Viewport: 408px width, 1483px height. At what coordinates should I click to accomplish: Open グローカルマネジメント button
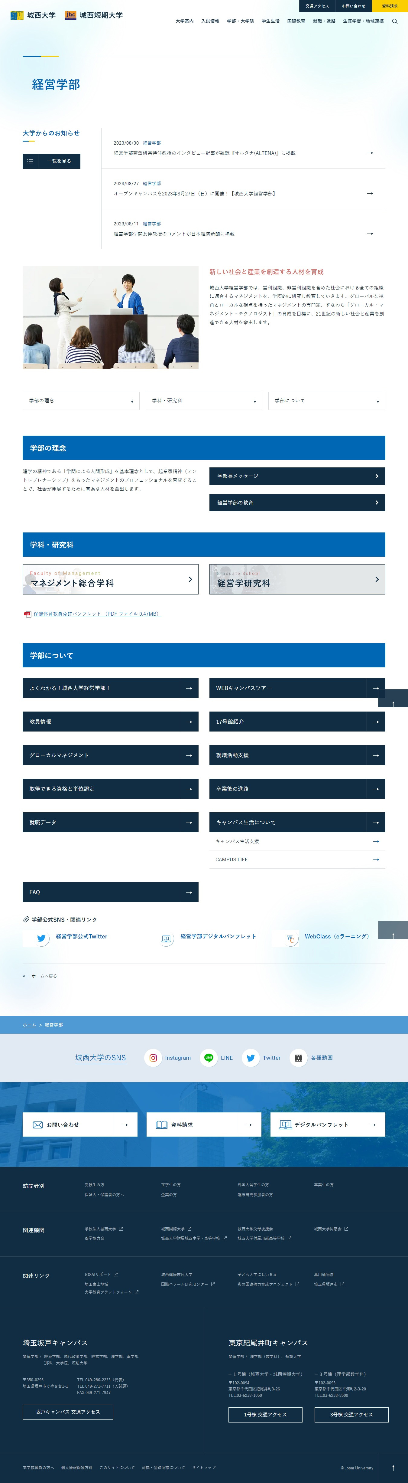pyautogui.click(x=111, y=755)
